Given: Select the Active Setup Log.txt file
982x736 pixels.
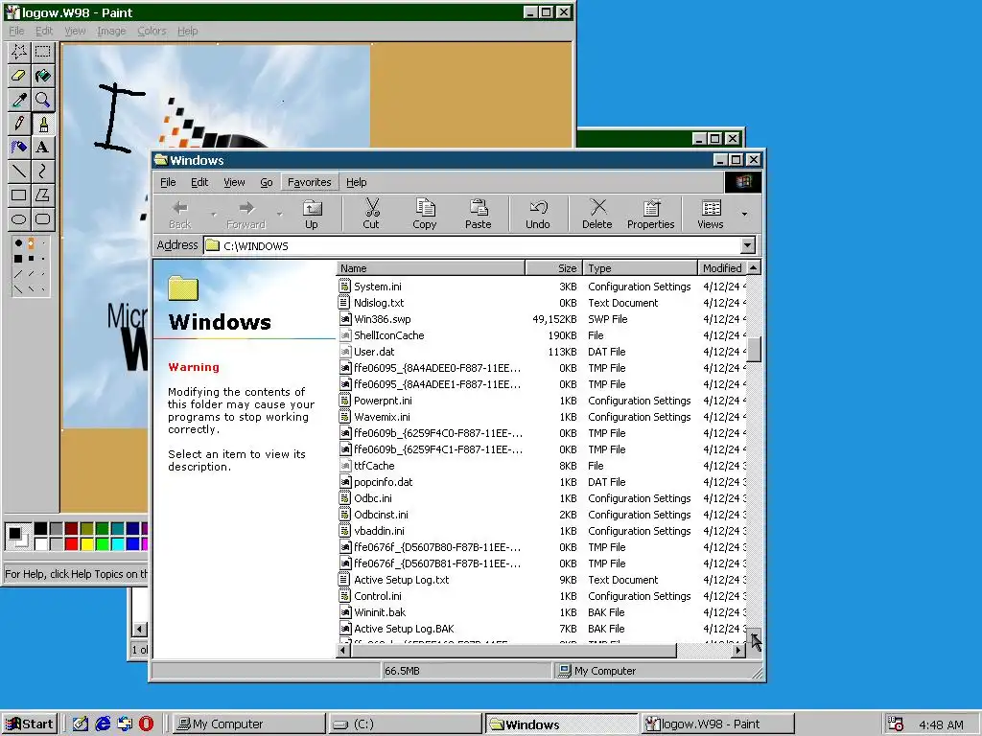Looking at the screenshot, I should (402, 580).
